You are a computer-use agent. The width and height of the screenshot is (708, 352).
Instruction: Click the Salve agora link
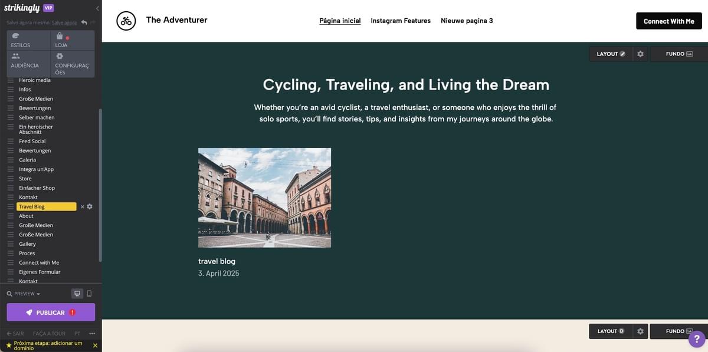(x=64, y=22)
